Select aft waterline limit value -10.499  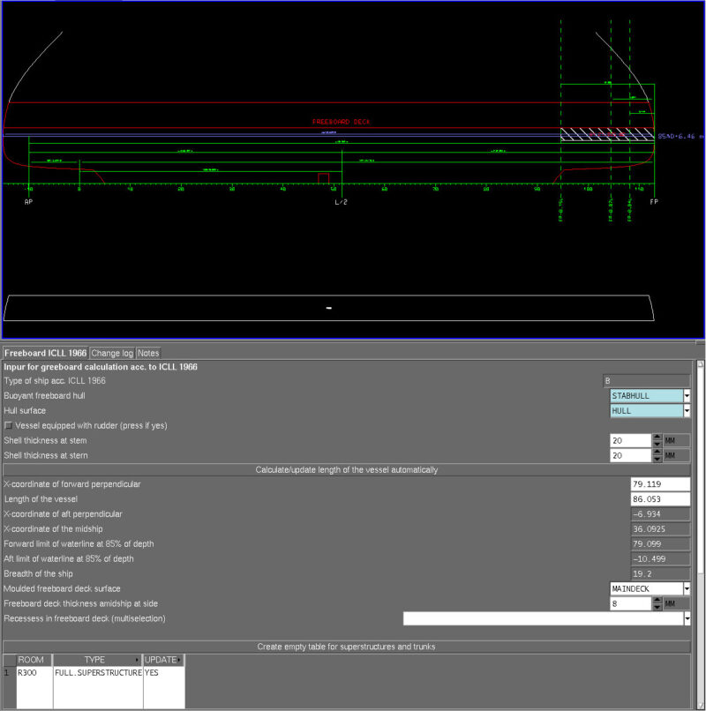(660, 559)
